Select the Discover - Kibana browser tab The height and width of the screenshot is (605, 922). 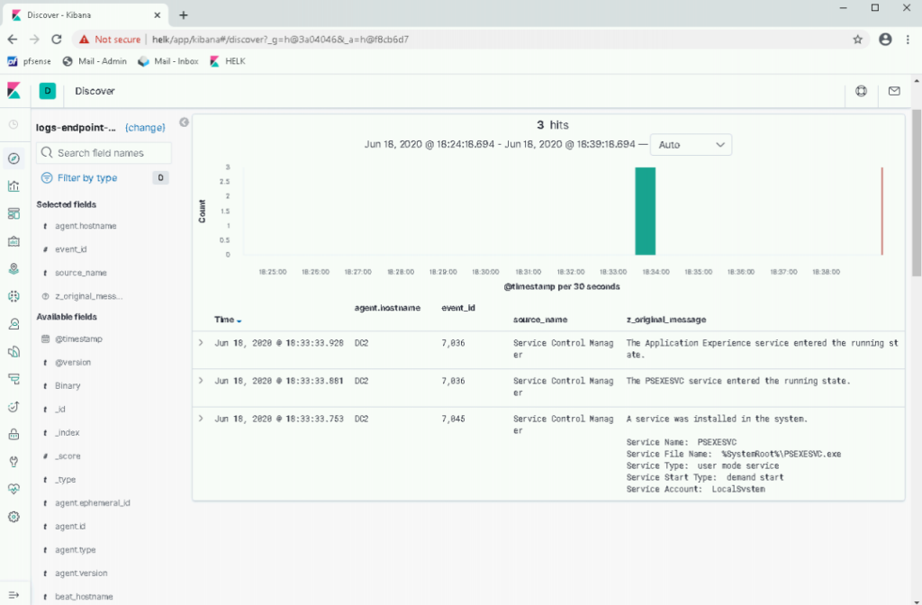pos(87,15)
